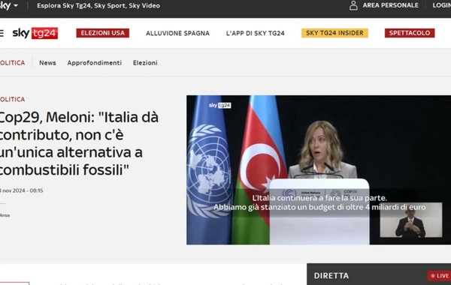This screenshot has width=451, height=285.
Task: Select the Approfondimenti tab
Action: click(95, 63)
